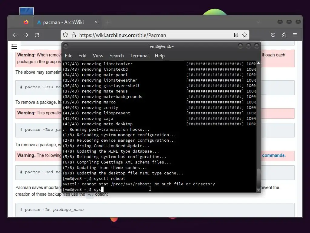Follow the 'commands' link in warning box
The width and height of the screenshot is (310, 233).
pyautogui.click(x=273, y=155)
